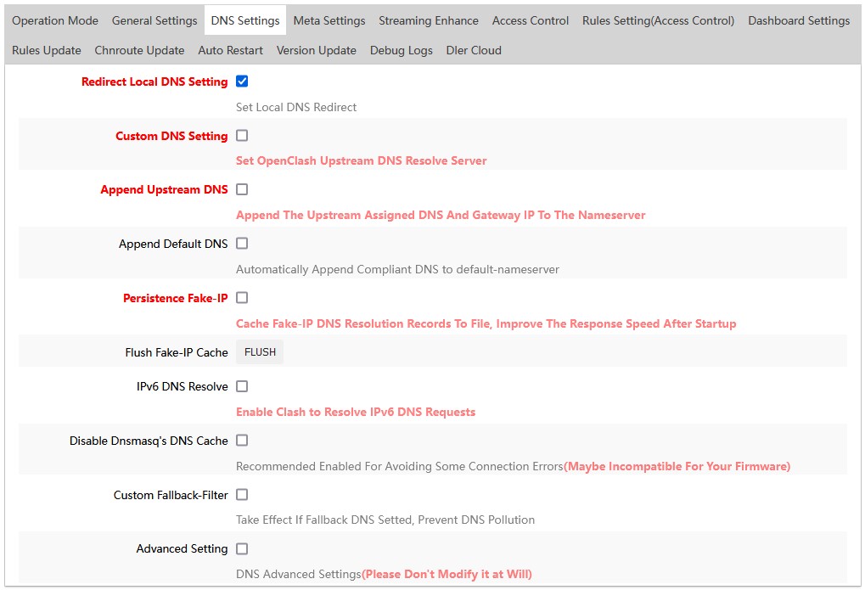Go to Auto Restart tab
Screen dimensions: 865x590
[x=231, y=50]
